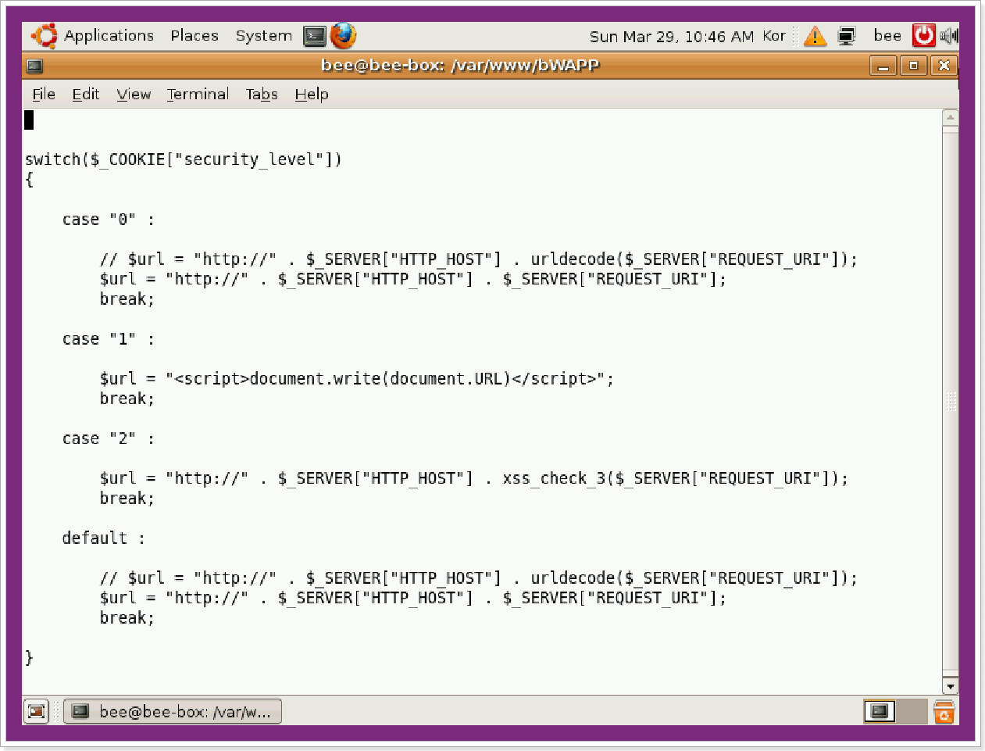Click the bee user switcher

pyautogui.click(x=887, y=36)
